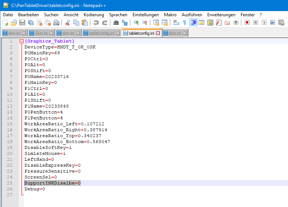Screen dimensions: 288x207
Task: Close the inactive tabletconfig.ini tab
Action: pyautogui.click(x=118, y=33)
